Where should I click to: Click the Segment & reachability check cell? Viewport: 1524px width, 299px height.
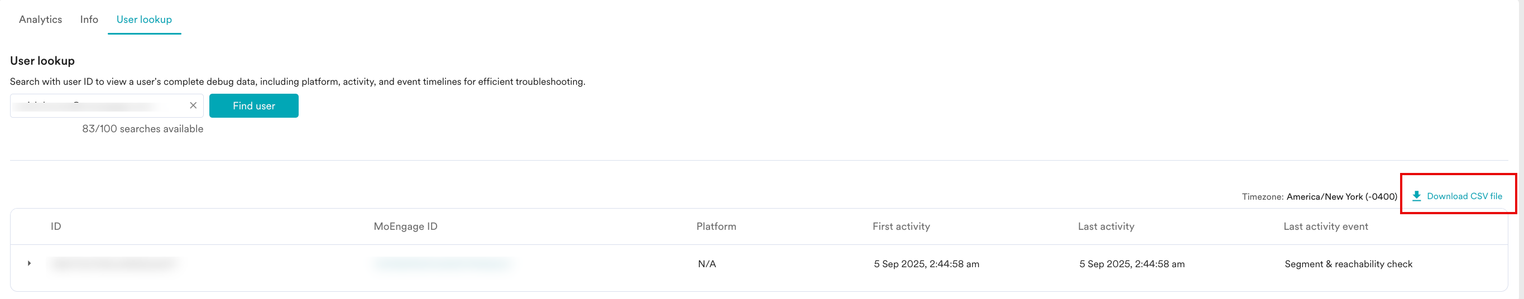coord(1348,264)
